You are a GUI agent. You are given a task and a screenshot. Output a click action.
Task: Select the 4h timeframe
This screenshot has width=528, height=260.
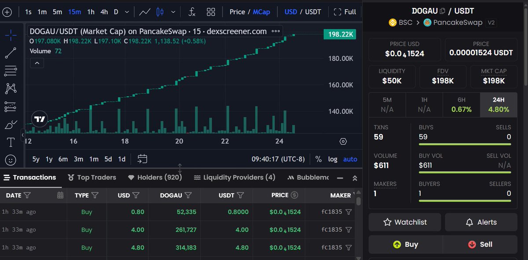(x=104, y=12)
